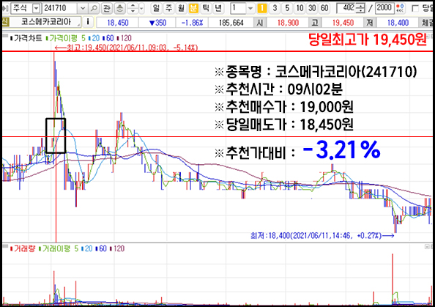Click the 거래량 volume legend label
435x307 pixels.
tap(23, 248)
